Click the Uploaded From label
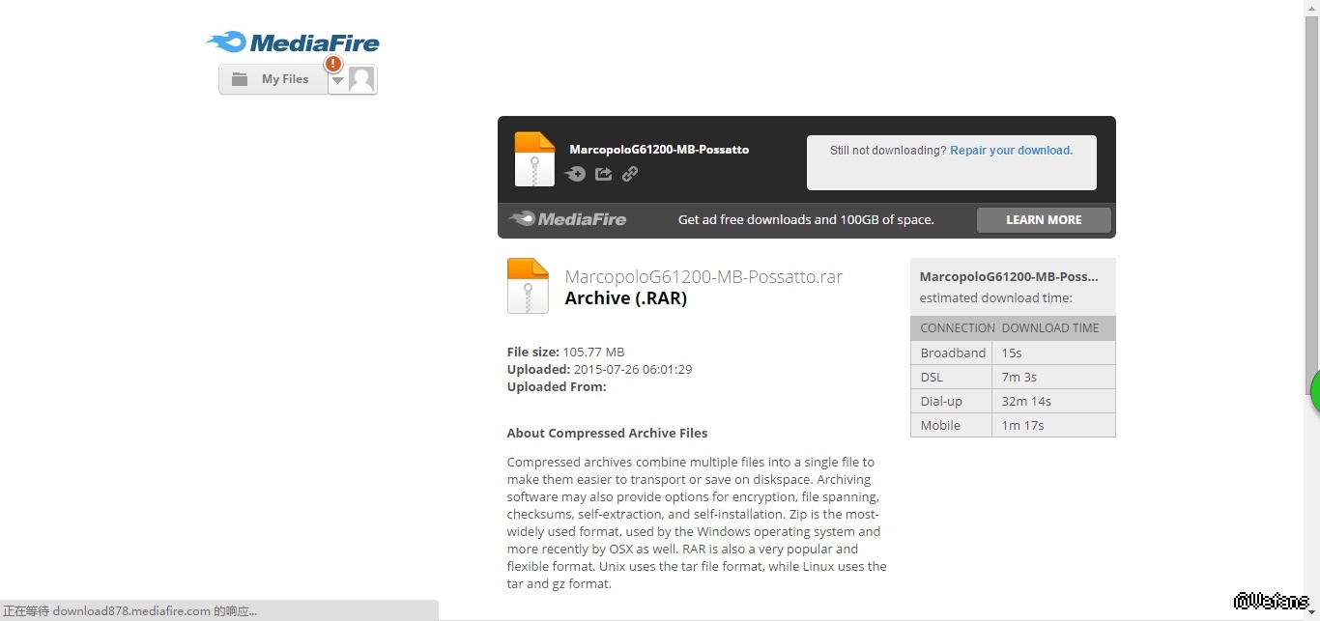 pyautogui.click(x=557, y=387)
